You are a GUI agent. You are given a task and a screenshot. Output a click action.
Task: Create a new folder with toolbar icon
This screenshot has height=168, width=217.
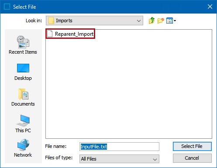click(x=161, y=21)
